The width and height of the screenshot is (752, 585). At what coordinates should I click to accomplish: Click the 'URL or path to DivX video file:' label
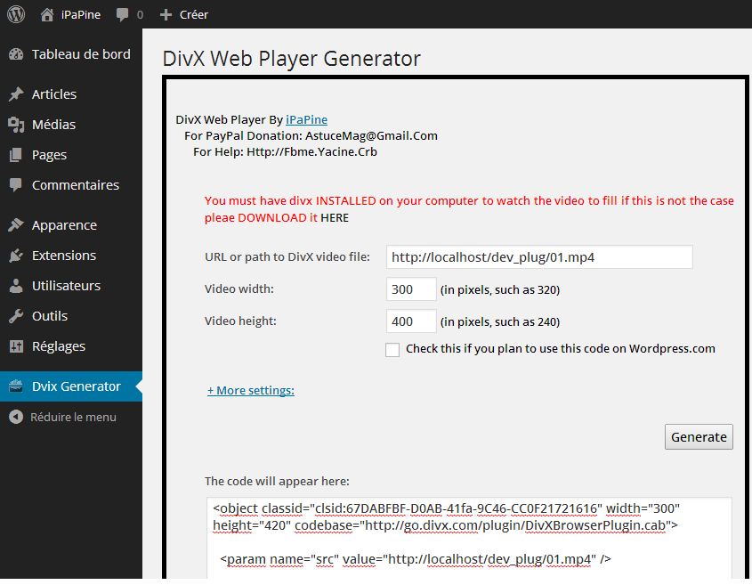coord(287,257)
